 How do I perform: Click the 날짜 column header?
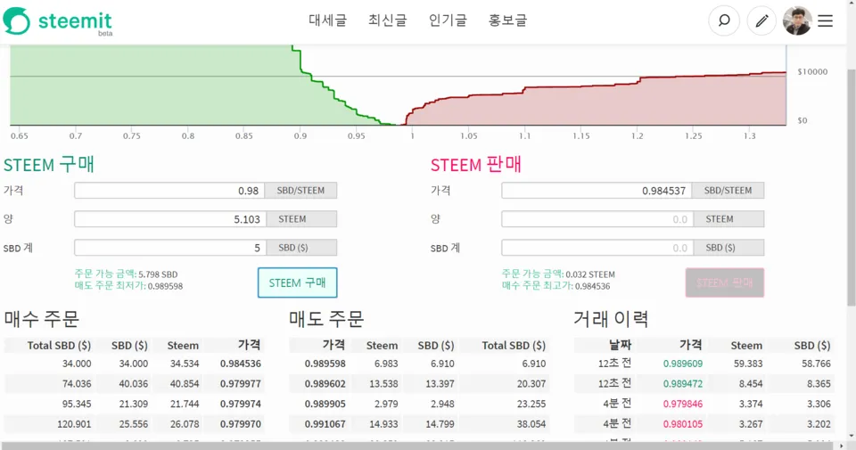620,345
